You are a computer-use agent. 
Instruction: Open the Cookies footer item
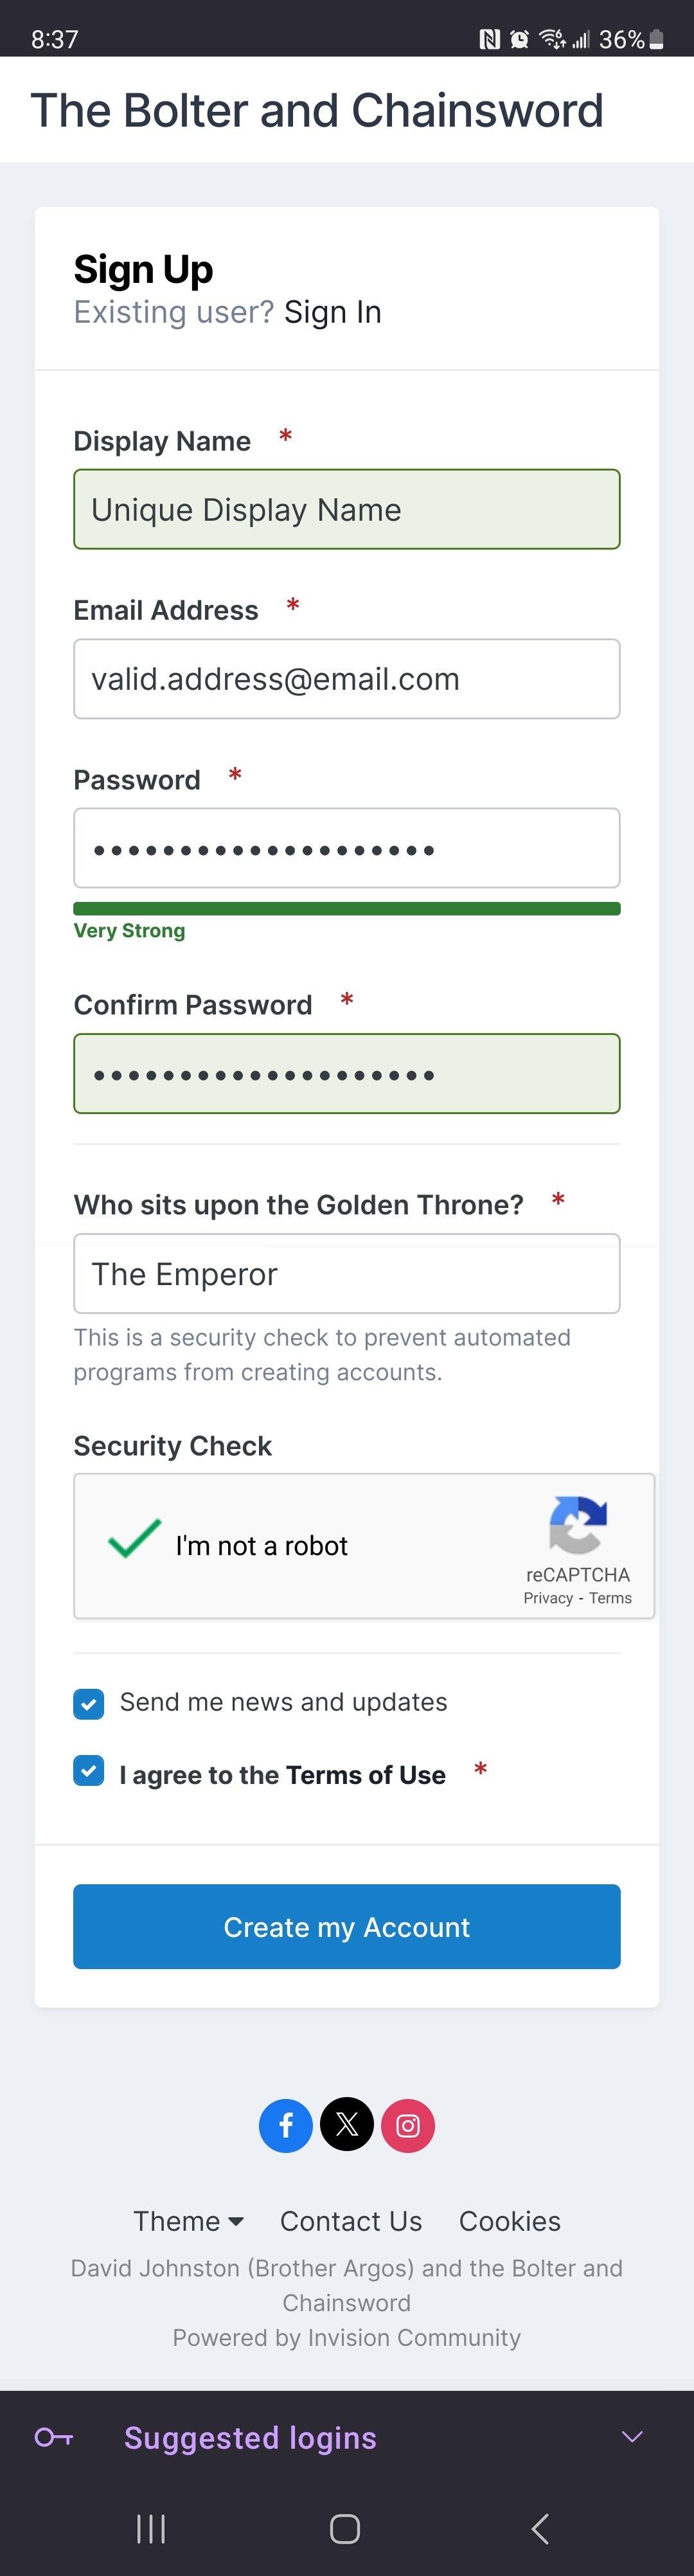pyautogui.click(x=510, y=2221)
